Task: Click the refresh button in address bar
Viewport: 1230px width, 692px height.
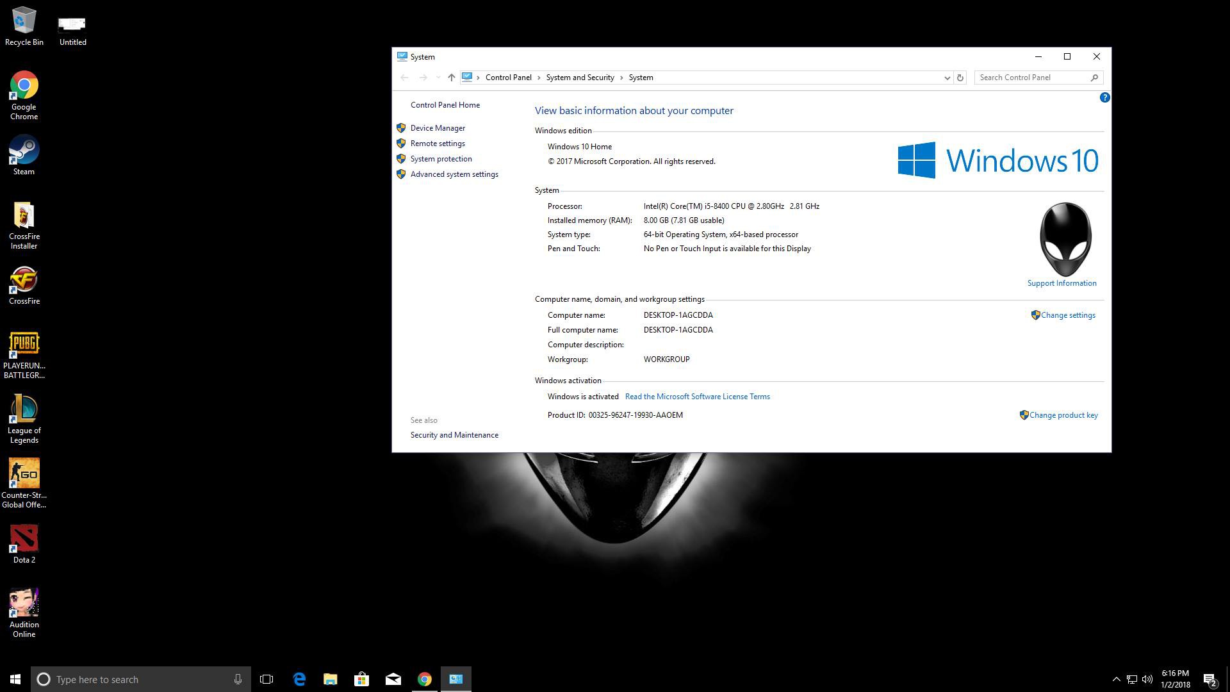Action: point(960,78)
